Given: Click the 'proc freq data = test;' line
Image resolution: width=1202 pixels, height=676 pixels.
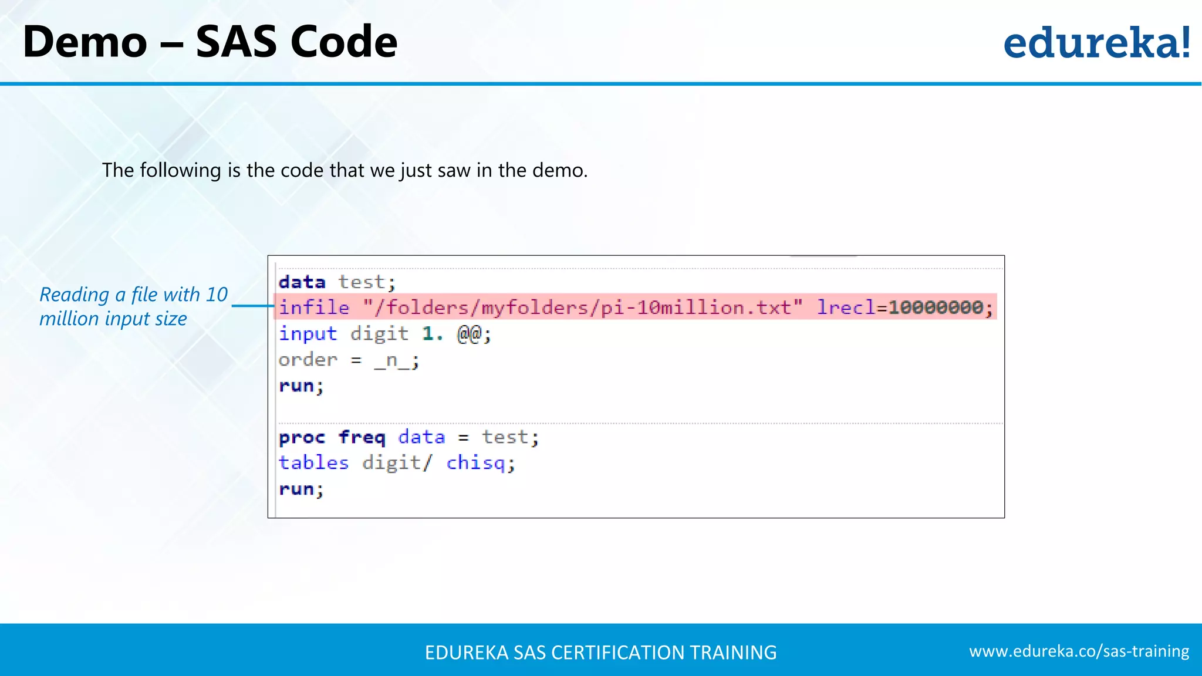Looking at the screenshot, I should pyautogui.click(x=409, y=437).
